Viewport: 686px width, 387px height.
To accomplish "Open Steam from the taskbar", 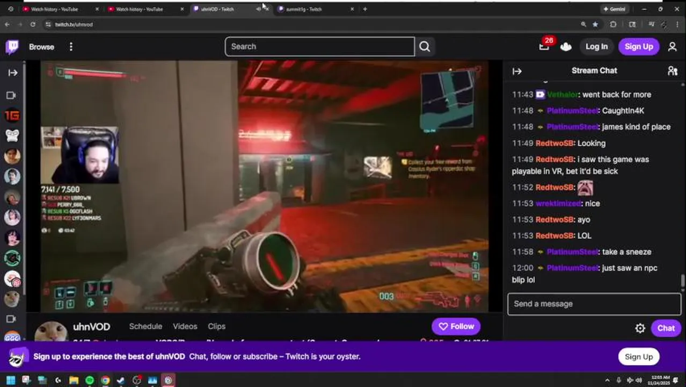I will tap(121, 381).
